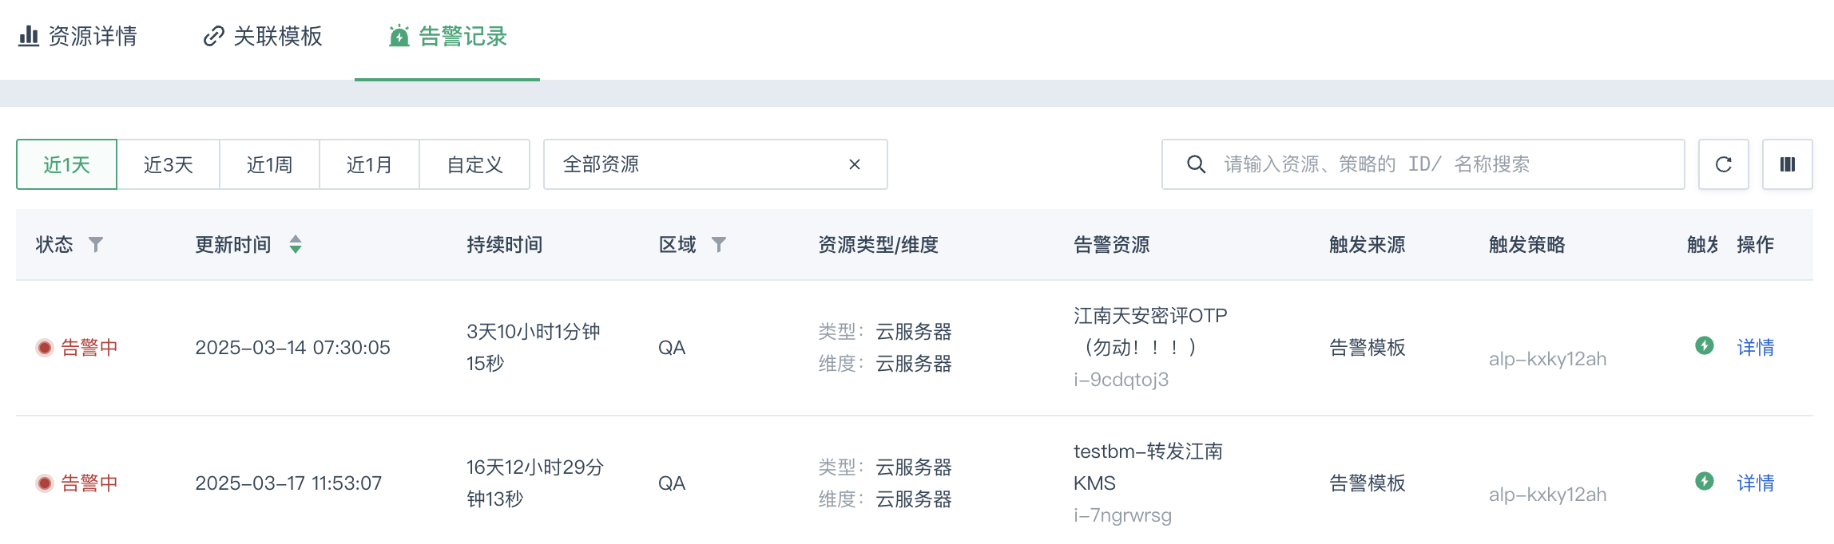
Task: Click policy alp-kxky12ah in the i-7ngrwrsg row
Action: pos(1547,495)
